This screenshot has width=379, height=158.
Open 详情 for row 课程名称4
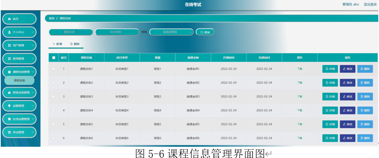[330, 110]
